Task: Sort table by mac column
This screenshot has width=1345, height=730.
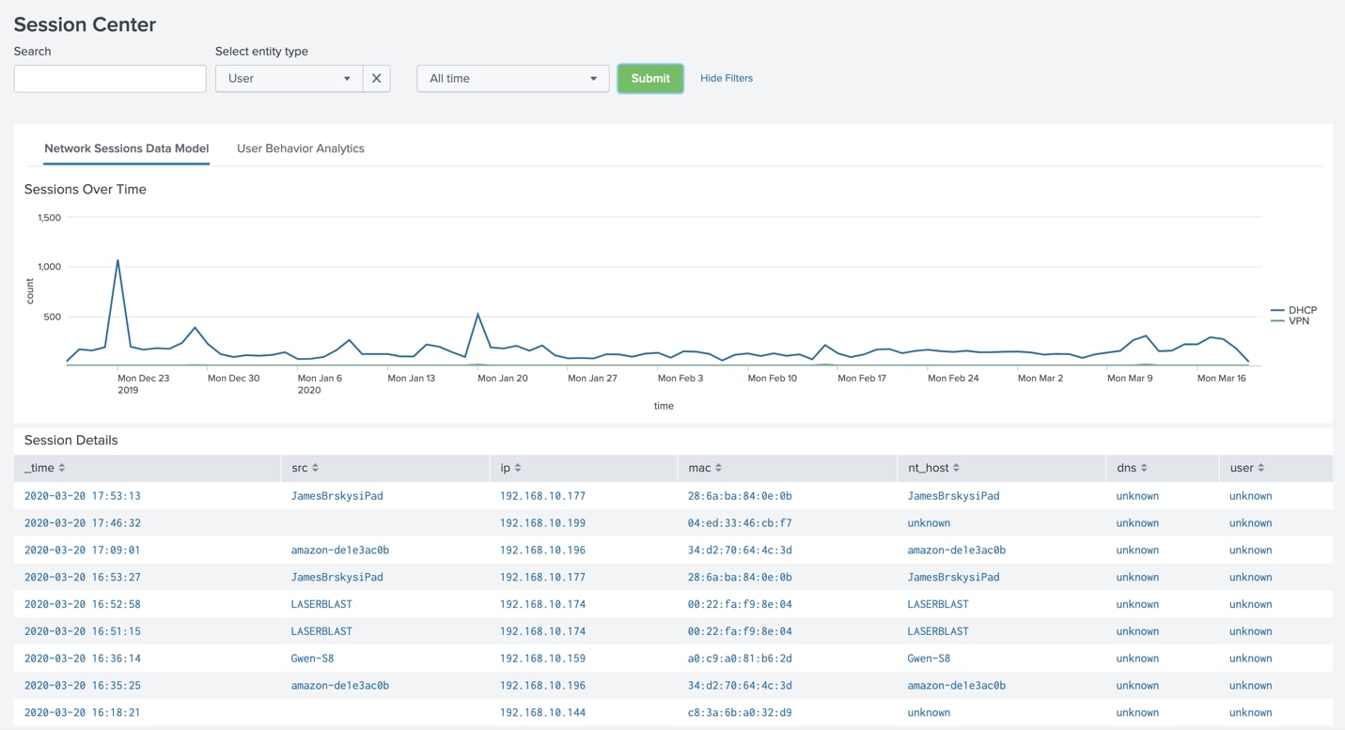Action: tap(704, 468)
